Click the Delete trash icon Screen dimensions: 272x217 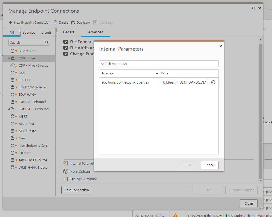click(55, 23)
